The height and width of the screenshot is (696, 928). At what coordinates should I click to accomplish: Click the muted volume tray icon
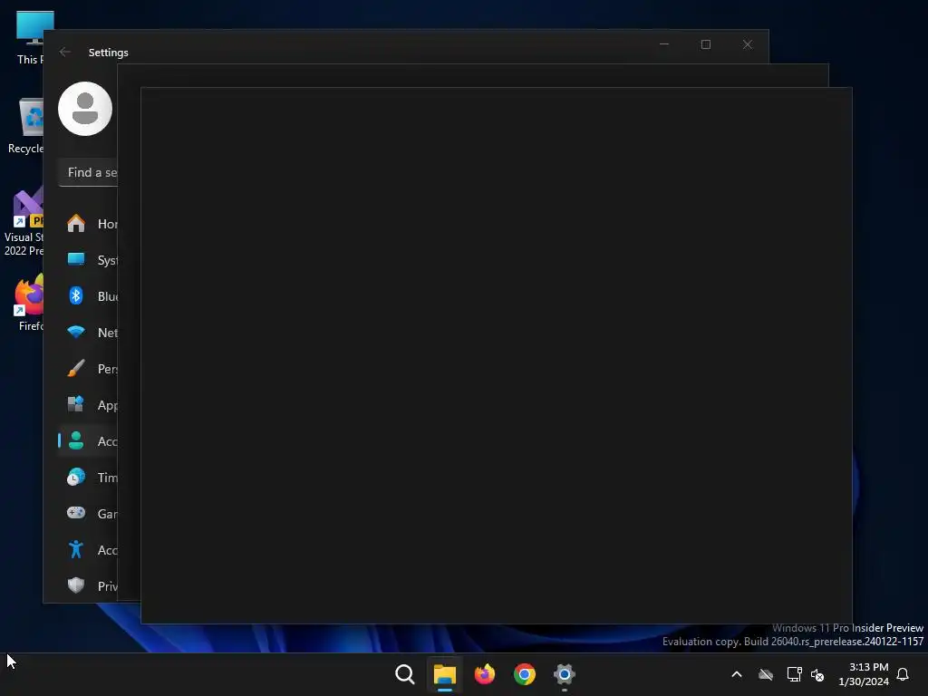coord(817,674)
